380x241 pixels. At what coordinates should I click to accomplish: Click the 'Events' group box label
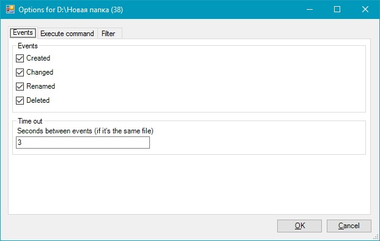(28, 46)
